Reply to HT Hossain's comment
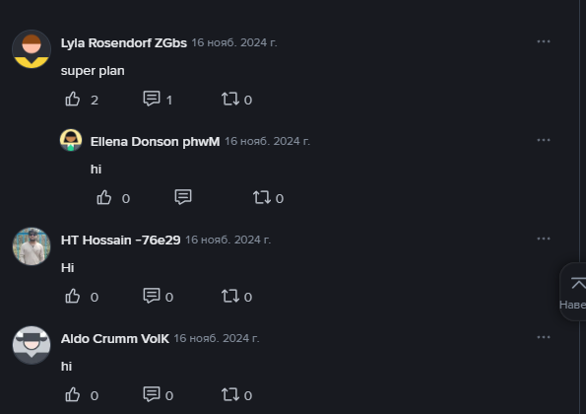Screen dimensions: 586x414 152,296
